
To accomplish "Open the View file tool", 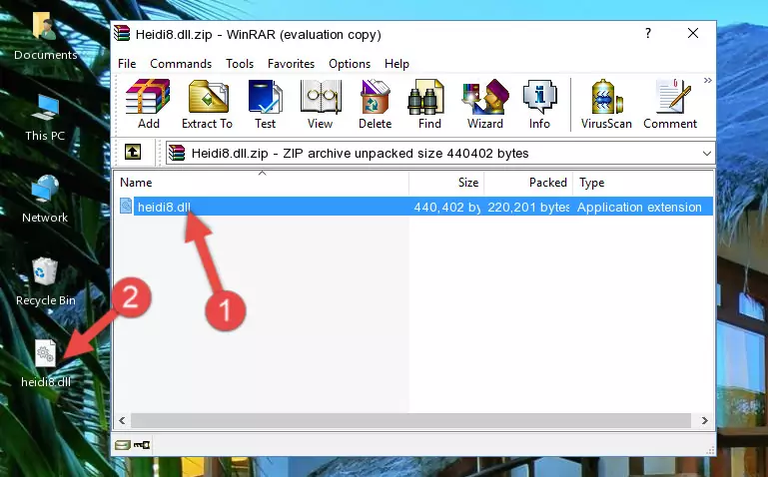I will point(321,104).
